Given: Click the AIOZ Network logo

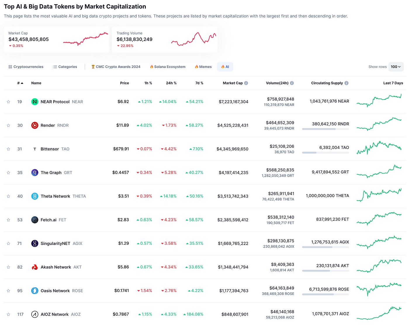Looking at the screenshot, I should click(x=35, y=314).
